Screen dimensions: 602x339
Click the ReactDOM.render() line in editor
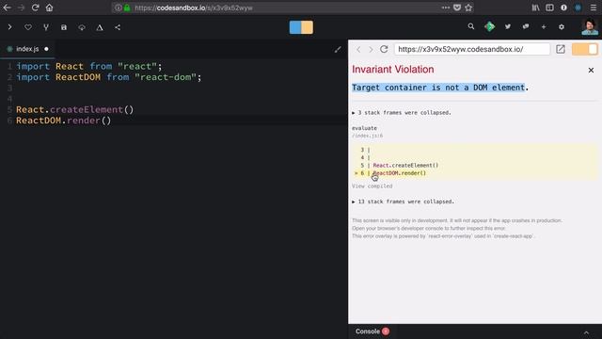tap(63, 121)
